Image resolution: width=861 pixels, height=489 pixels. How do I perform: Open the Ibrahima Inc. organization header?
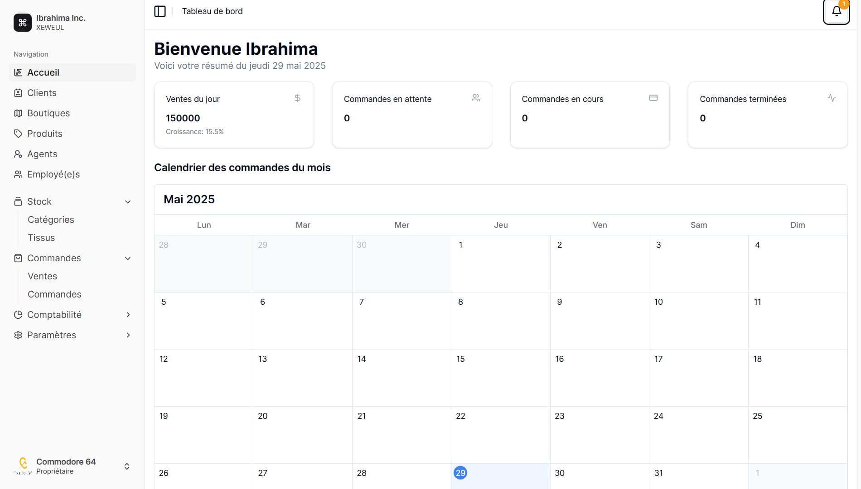tap(73, 23)
